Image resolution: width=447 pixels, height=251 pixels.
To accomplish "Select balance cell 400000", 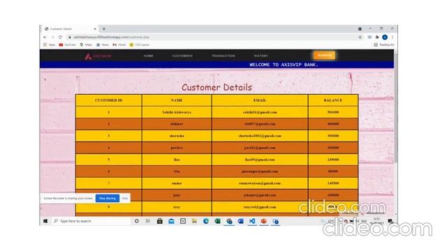I will point(333,124).
